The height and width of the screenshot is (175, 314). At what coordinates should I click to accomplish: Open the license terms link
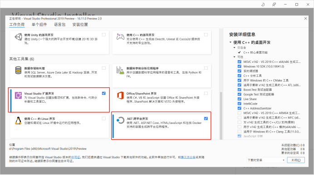coord(75,157)
